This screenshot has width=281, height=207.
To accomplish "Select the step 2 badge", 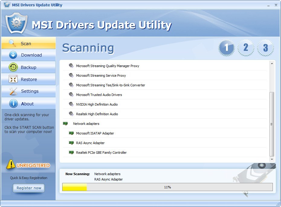I will 246,48.
